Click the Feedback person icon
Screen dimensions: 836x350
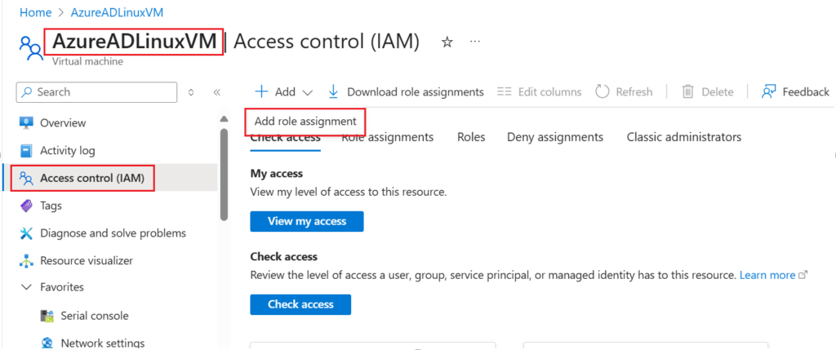769,91
